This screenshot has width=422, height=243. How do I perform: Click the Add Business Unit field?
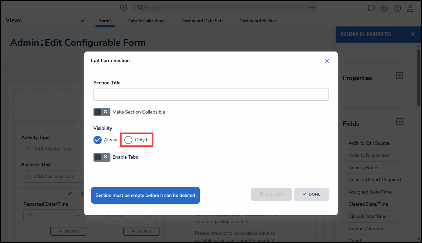(x=53, y=176)
